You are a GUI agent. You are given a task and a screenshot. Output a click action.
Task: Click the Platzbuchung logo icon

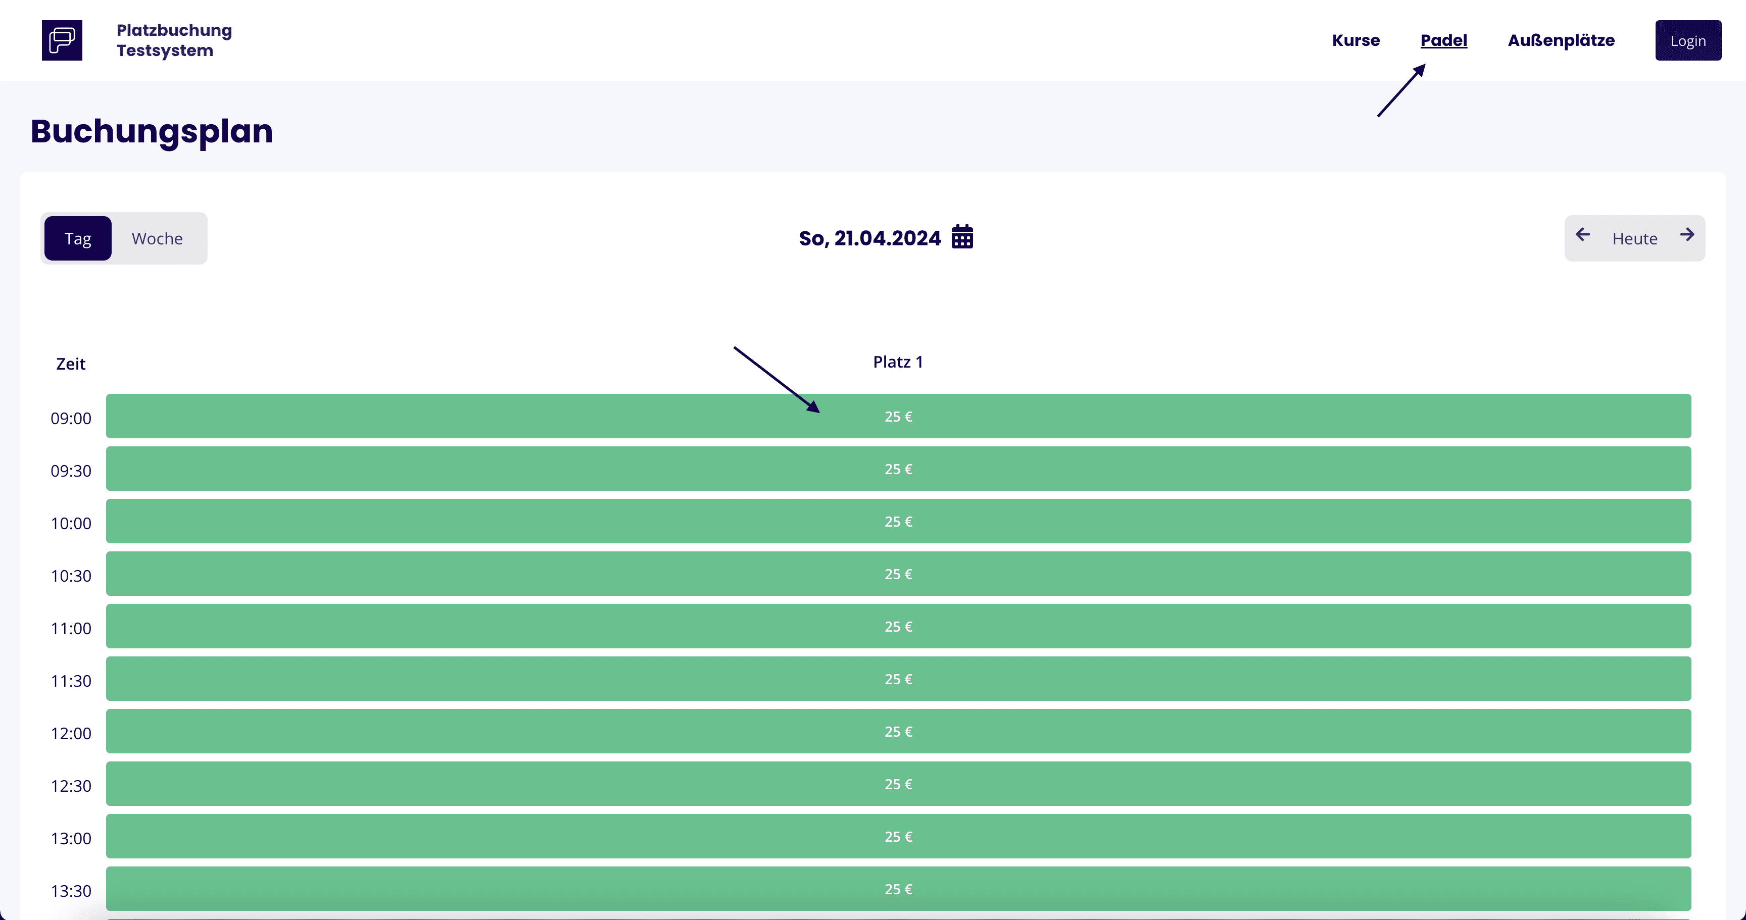(62, 40)
